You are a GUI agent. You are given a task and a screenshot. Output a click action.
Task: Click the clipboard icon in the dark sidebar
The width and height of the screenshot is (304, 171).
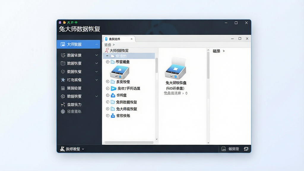click(x=63, y=88)
